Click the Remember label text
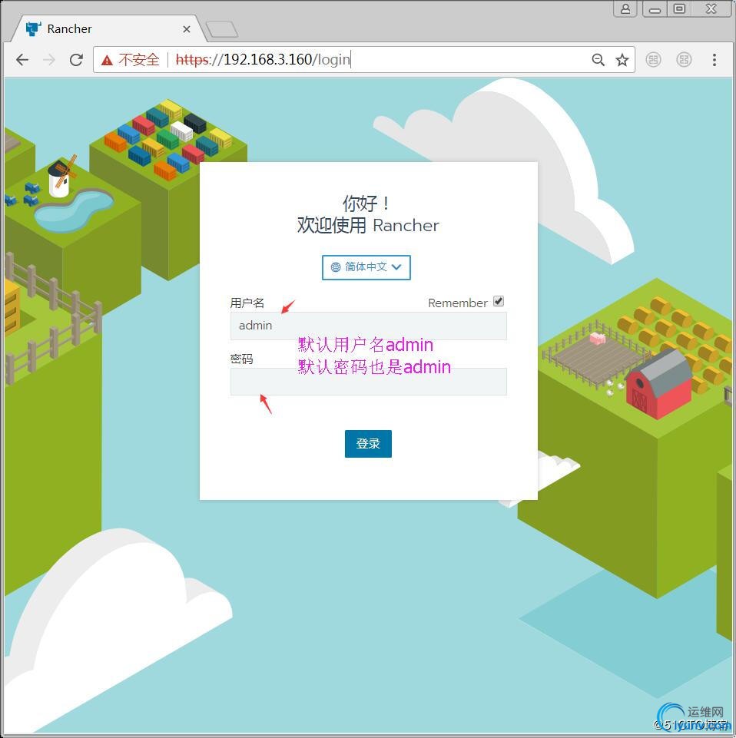Image resolution: width=736 pixels, height=738 pixels. tap(458, 303)
